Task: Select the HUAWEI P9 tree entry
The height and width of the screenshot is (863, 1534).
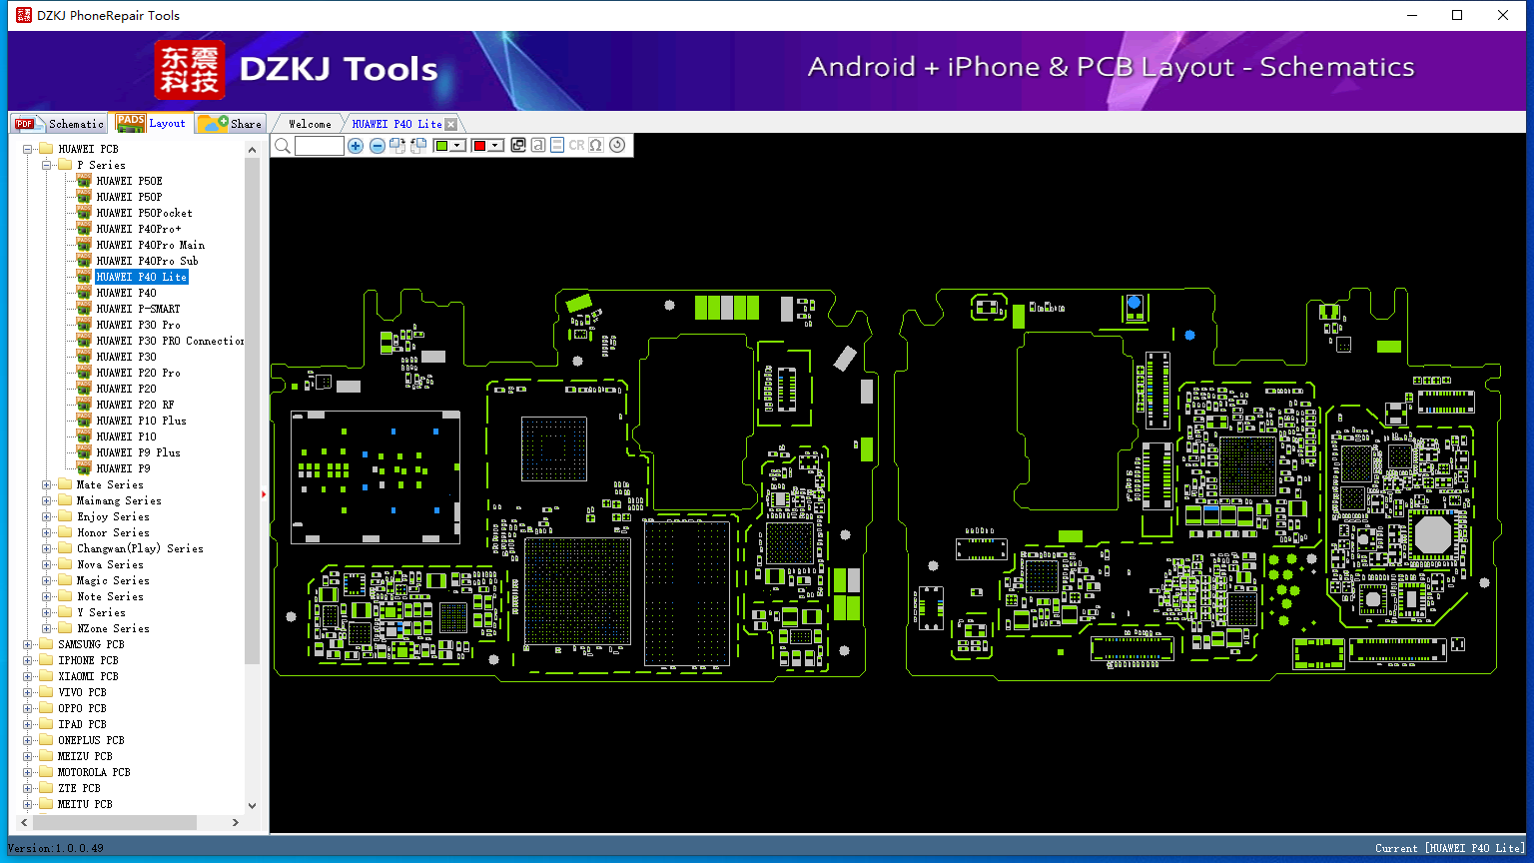Action: pyautogui.click(x=123, y=468)
